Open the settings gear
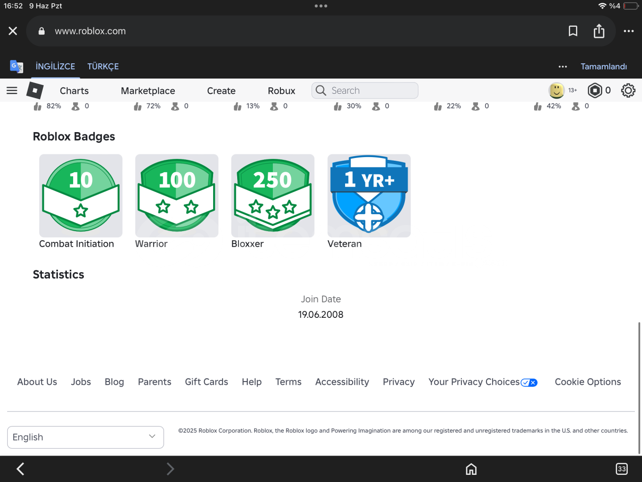 coord(628,91)
